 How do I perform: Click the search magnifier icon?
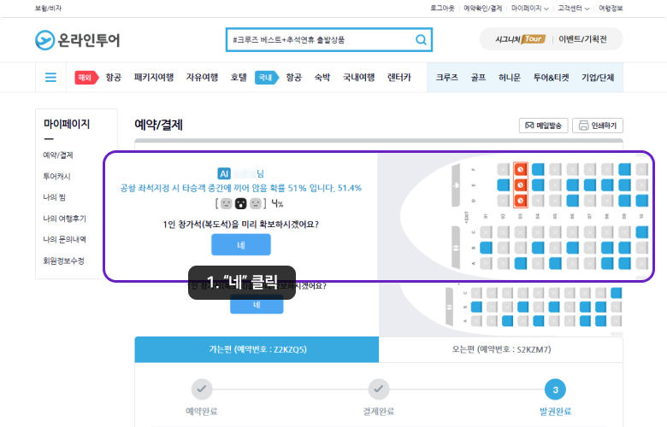(421, 40)
